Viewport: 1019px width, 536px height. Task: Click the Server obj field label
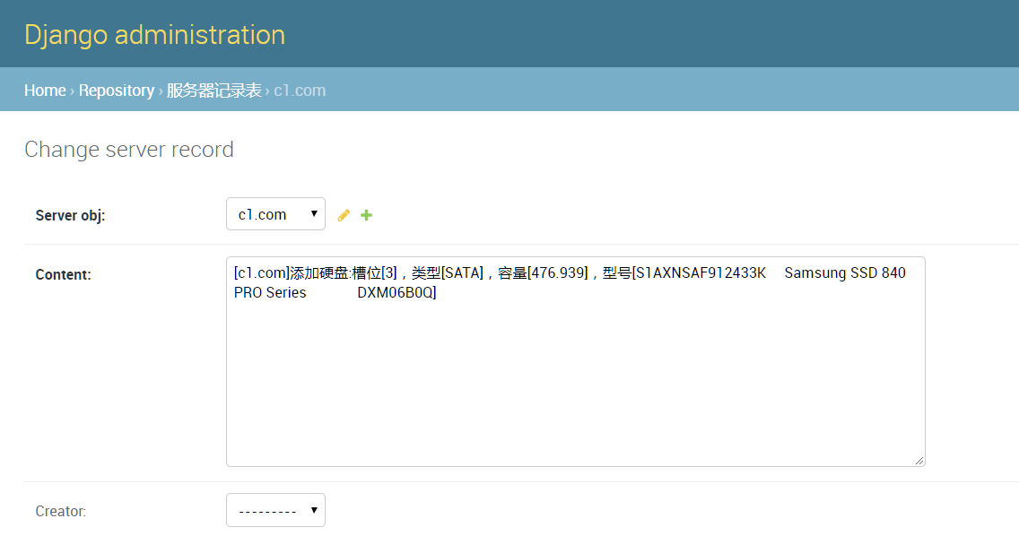[x=70, y=215]
